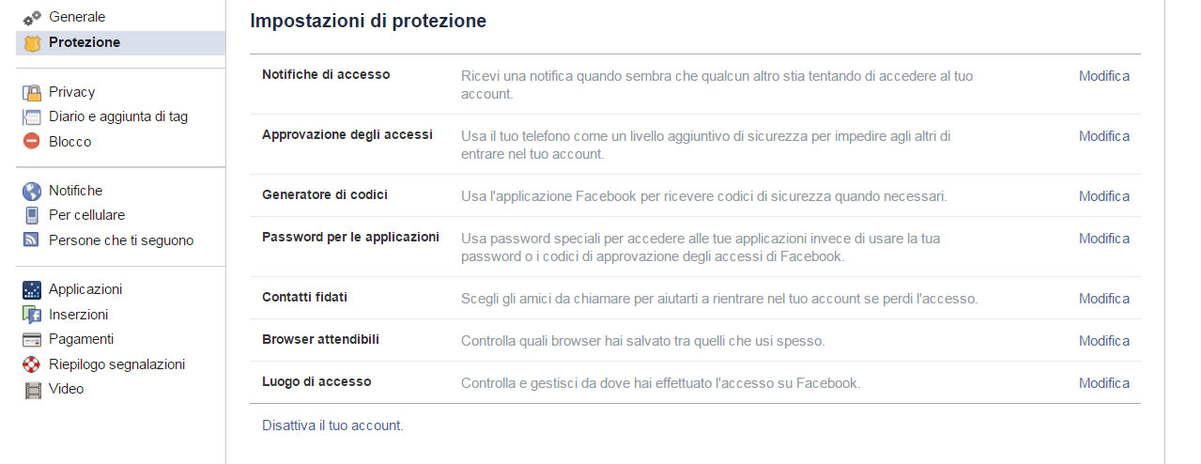Click the Pagamenti credit card icon
The image size is (1201, 464).
tap(32, 339)
